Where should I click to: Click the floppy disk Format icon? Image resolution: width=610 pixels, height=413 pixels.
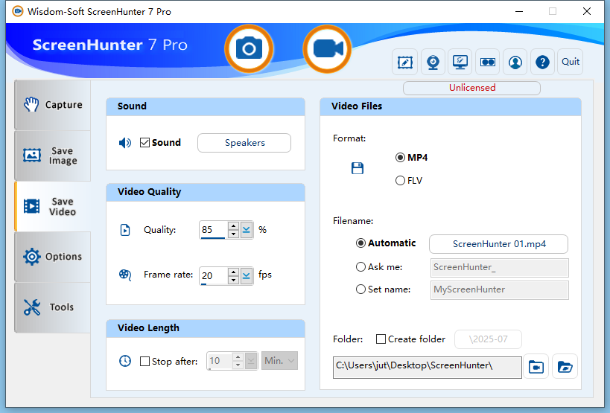pyautogui.click(x=357, y=168)
